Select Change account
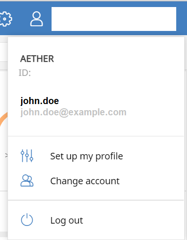Screen dimensions: 187x240 coord(85,181)
